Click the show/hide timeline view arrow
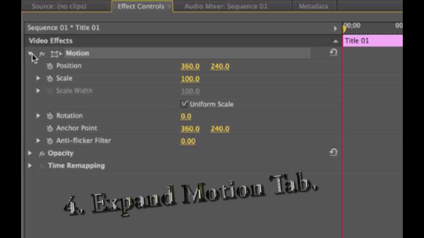424x238 pixels. (x=335, y=28)
